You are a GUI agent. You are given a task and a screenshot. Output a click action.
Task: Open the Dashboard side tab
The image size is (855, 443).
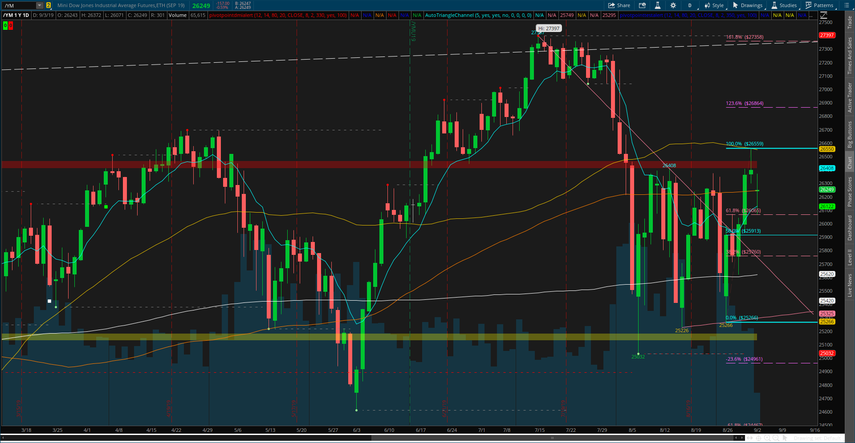point(850,228)
